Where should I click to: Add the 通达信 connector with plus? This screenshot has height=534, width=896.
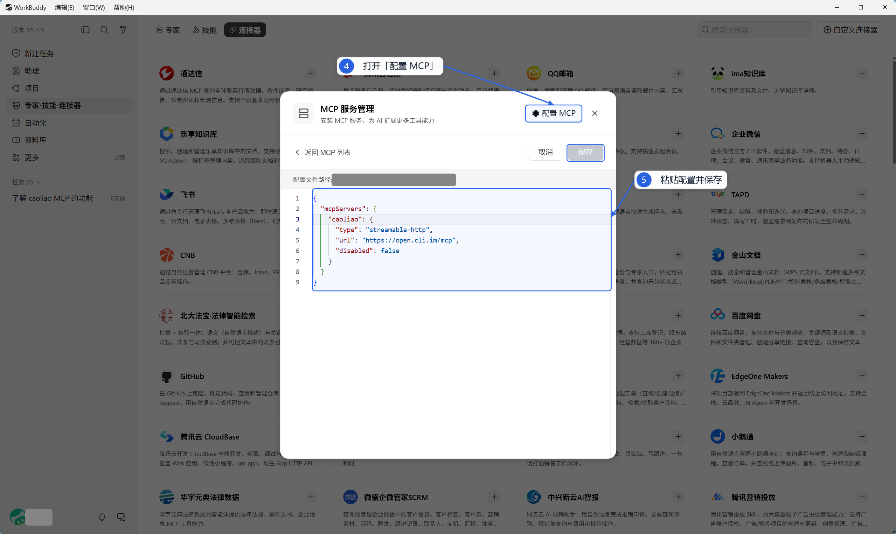(x=311, y=73)
